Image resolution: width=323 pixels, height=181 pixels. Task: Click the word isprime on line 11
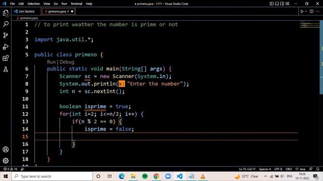click(95, 107)
